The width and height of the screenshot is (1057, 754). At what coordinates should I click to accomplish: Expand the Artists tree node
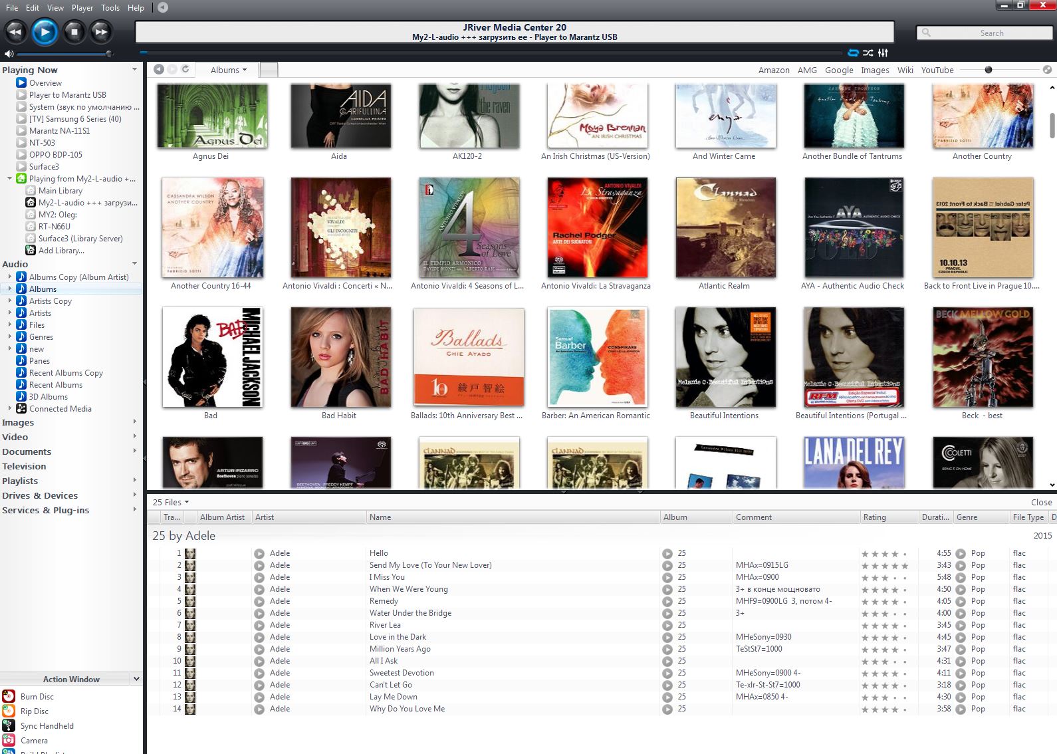tap(9, 313)
